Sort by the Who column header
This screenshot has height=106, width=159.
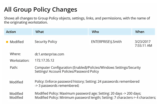[x=110, y=32]
